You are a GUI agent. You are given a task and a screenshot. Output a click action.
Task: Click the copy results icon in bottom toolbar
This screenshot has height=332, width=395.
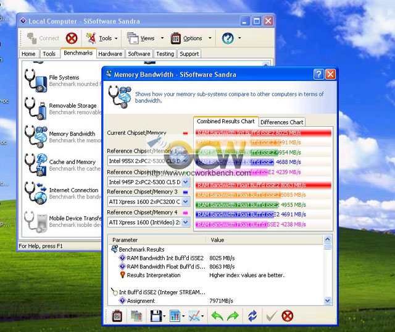point(136,316)
